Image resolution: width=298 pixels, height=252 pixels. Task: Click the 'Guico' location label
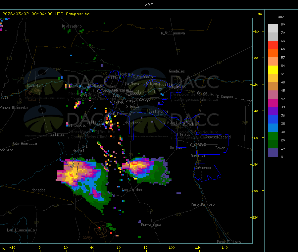click(202, 93)
